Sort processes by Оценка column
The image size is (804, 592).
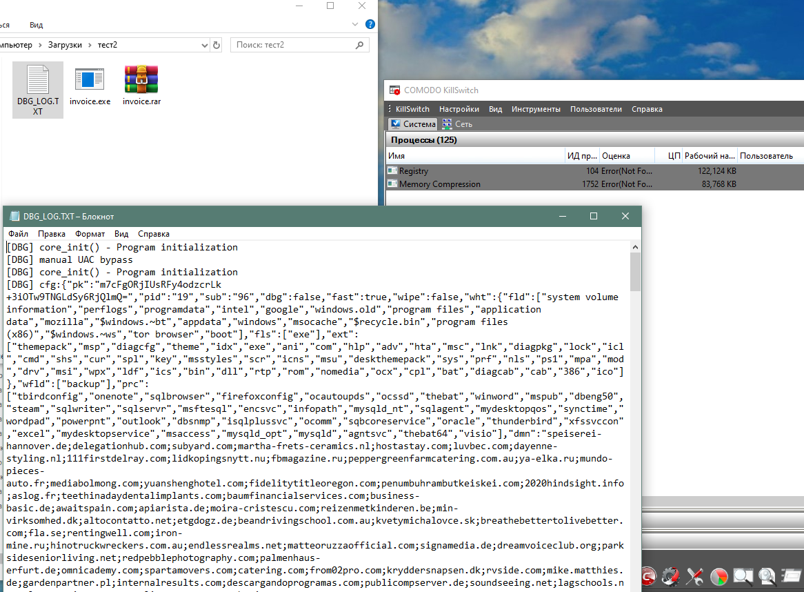(x=627, y=156)
